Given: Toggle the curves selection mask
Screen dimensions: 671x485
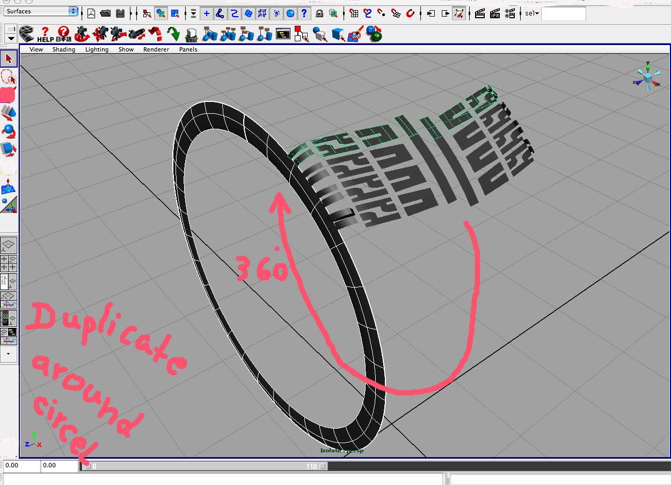Looking at the screenshot, I should point(234,13).
